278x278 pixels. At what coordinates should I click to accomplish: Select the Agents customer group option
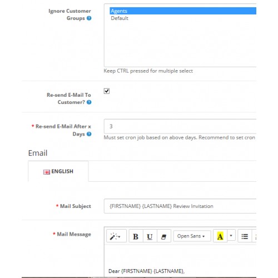tap(183, 11)
